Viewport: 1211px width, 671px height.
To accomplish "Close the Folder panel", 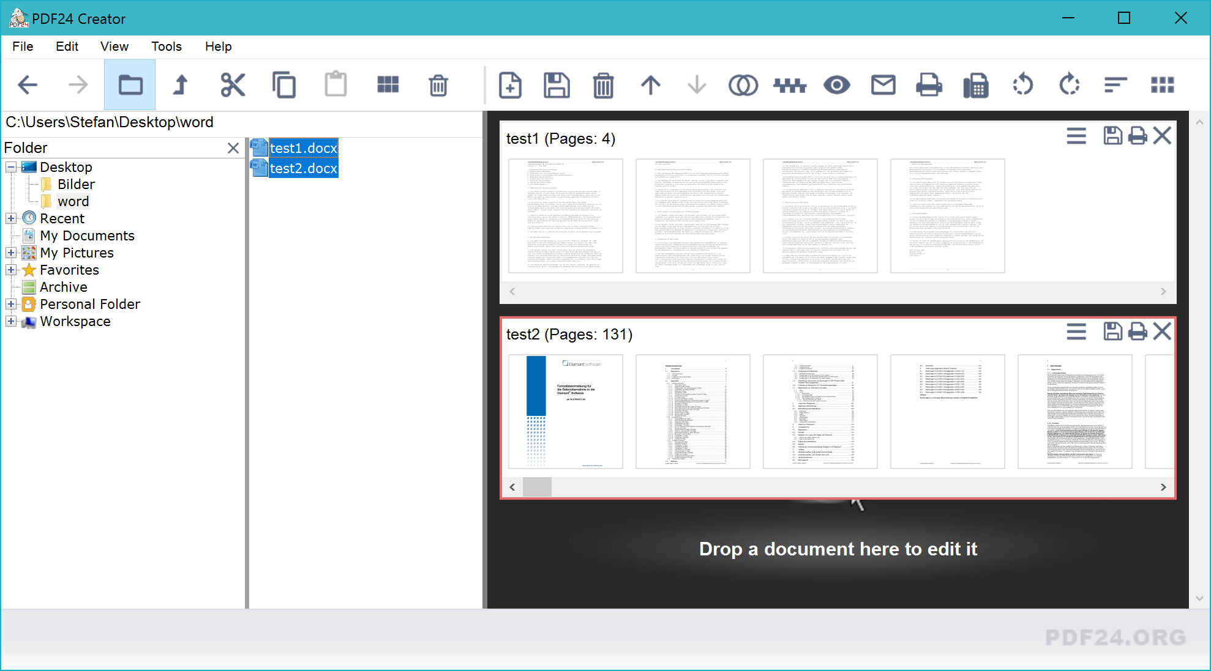I will pos(233,148).
